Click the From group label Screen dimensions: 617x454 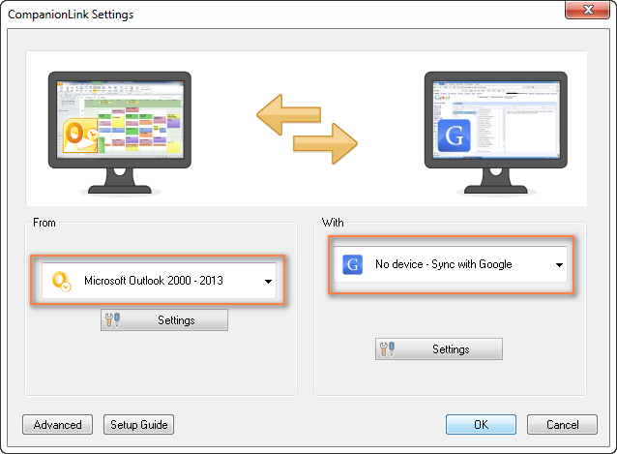(44, 223)
